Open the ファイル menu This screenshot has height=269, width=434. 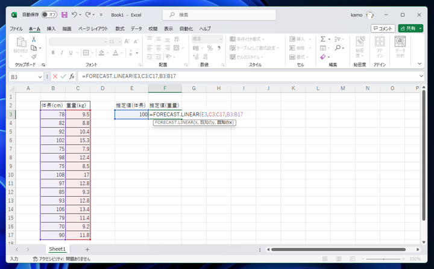point(16,29)
